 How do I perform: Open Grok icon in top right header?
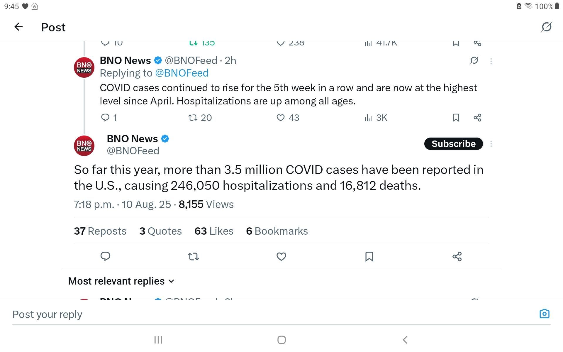(546, 27)
